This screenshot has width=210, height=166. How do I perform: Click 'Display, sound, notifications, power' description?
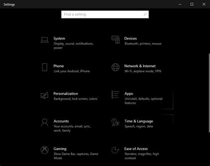(74, 46)
